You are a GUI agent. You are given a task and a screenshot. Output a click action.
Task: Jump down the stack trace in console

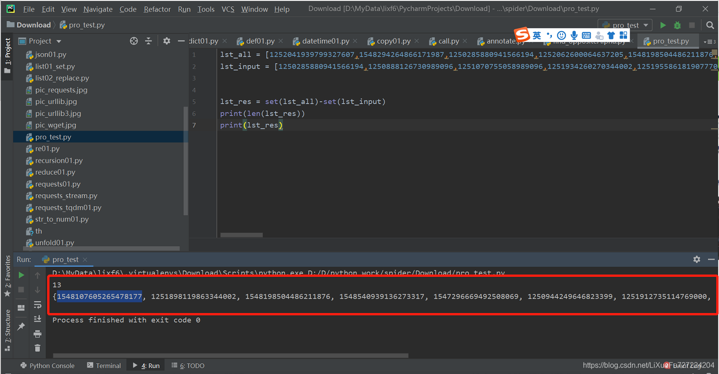[x=38, y=290]
